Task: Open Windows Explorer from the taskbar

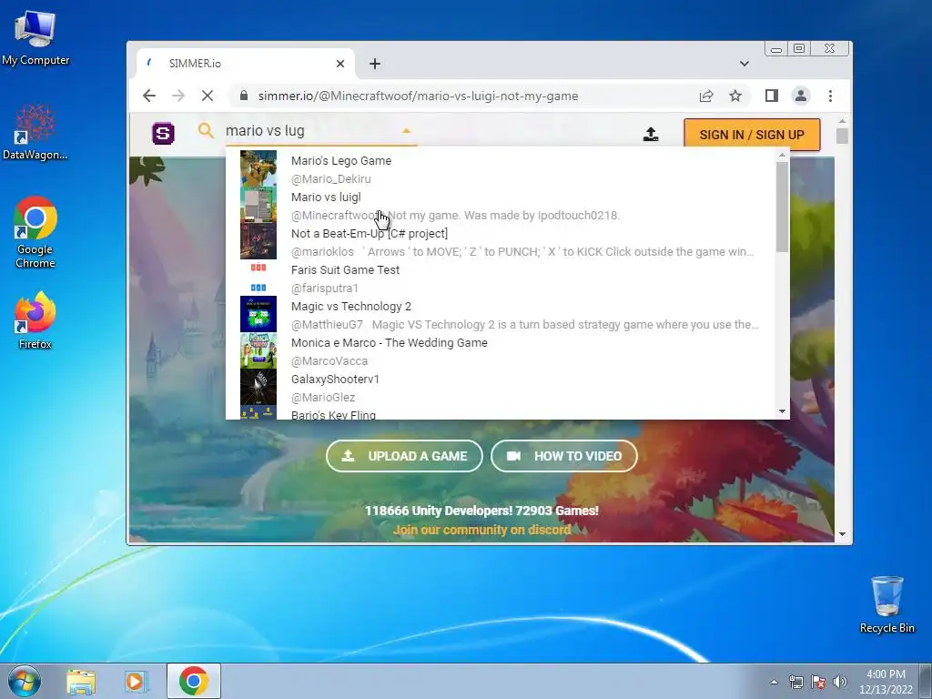Action: tap(81, 681)
